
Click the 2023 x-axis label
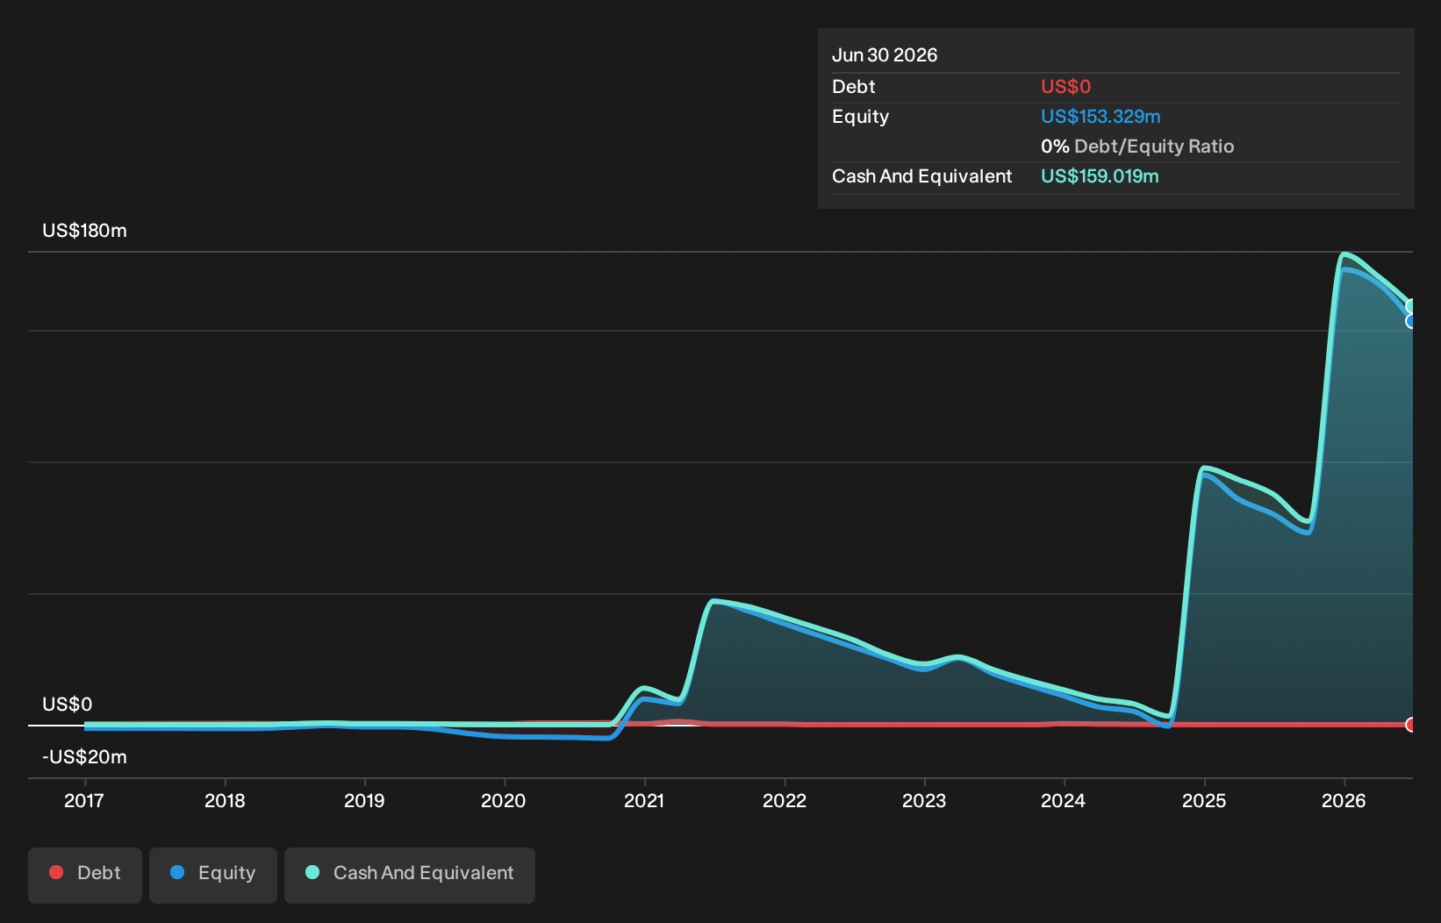(x=924, y=801)
